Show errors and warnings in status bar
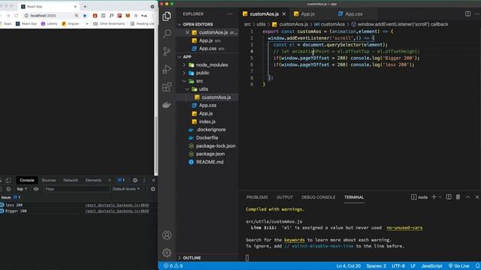Screen dimensions: 481x270 (x=174, y=265)
